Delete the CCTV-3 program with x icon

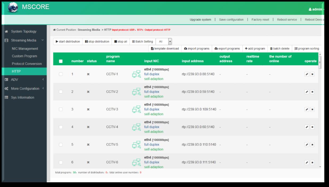[x=312, y=109]
